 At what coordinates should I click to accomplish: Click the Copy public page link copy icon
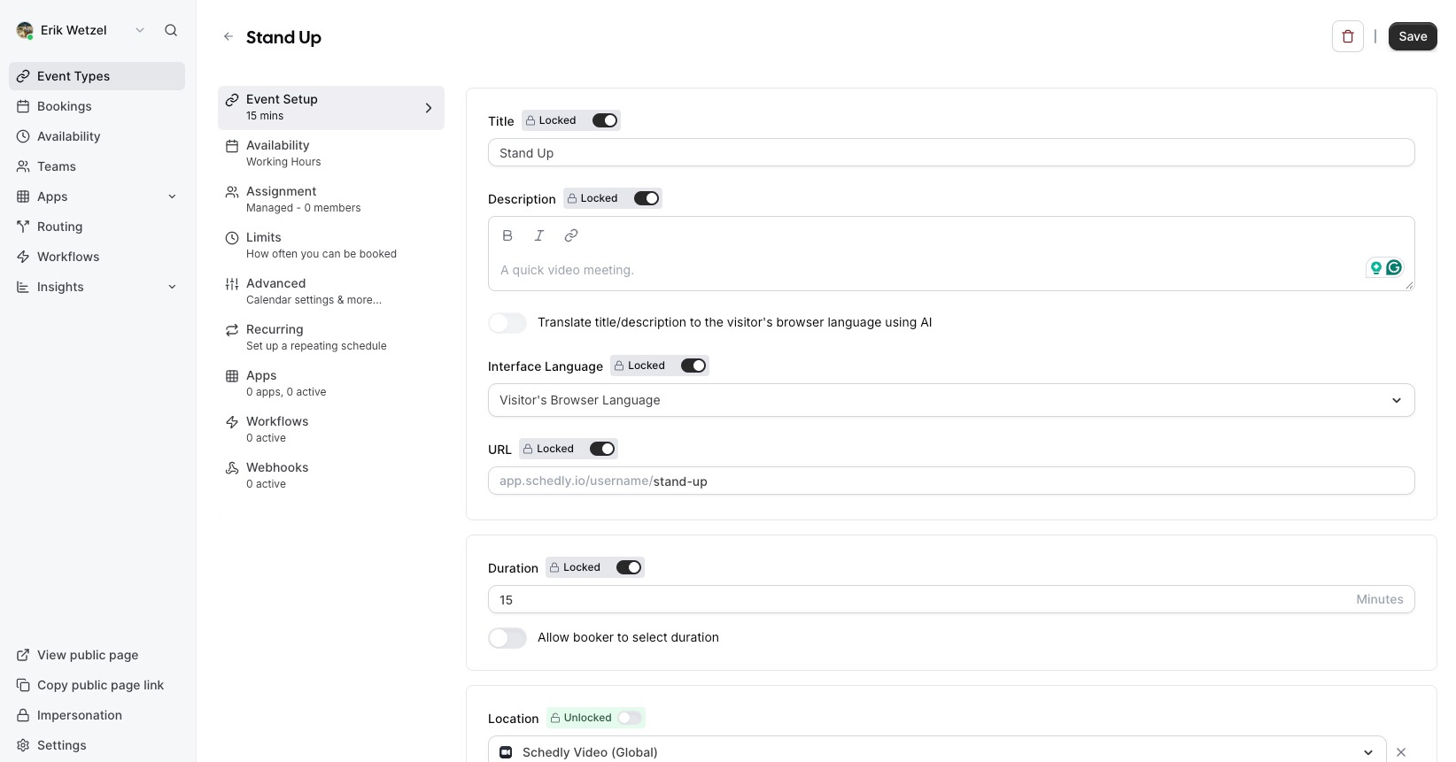23,685
